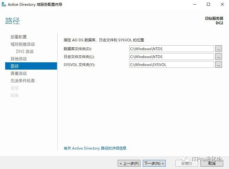Viewport: 229px width, 169px height.
Task: Click 下一步(N) button
Action: 154,163
